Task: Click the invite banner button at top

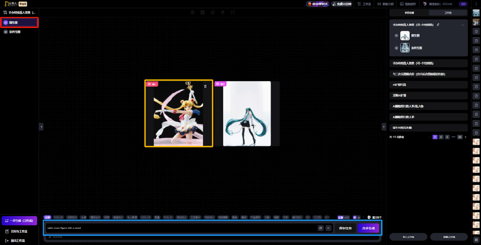Action: [318, 4]
